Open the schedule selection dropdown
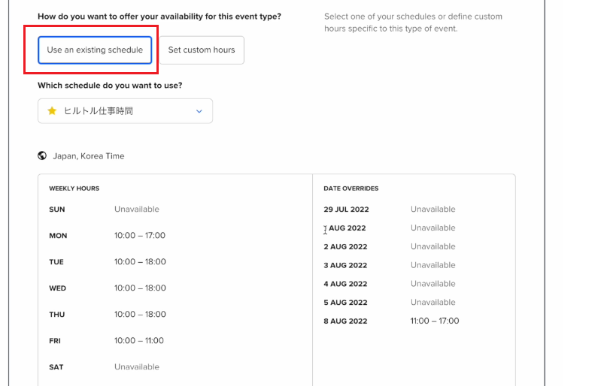The height and width of the screenshot is (386, 610). tap(126, 111)
